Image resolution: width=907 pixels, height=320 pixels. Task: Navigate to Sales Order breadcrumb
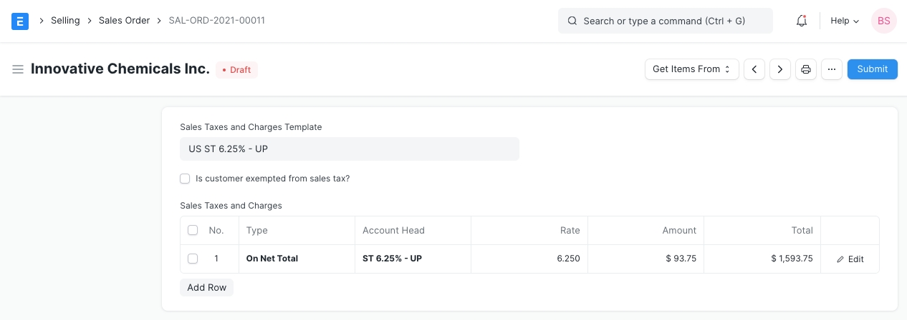click(124, 21)
